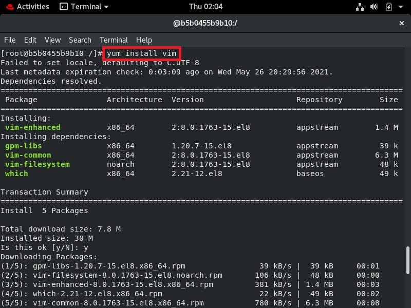Click the 'Failed to set locale' line
Screen dimensions: 411x308
[100, 63]
